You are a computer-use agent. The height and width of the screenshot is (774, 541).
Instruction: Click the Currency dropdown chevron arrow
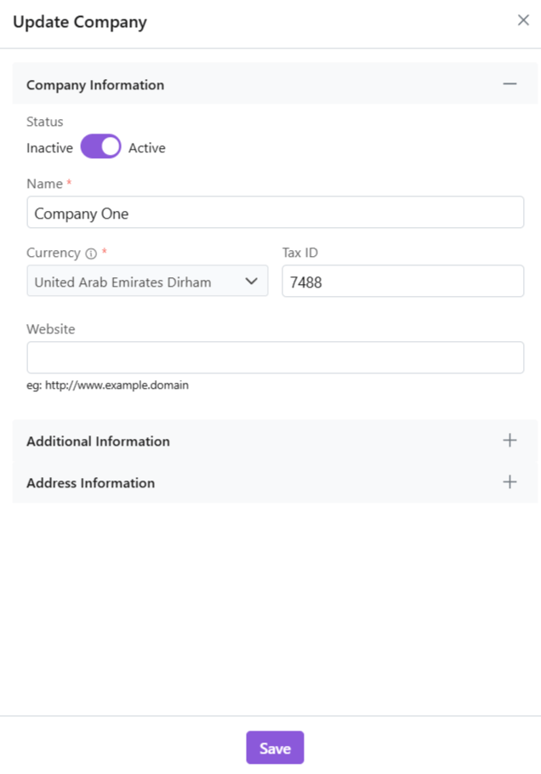pyautogui.click(x=251, y=282)
